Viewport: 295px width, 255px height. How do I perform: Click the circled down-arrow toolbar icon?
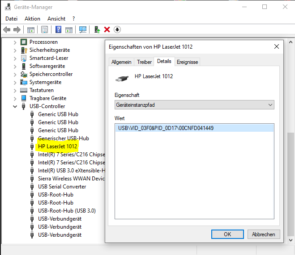coord(117,29)
